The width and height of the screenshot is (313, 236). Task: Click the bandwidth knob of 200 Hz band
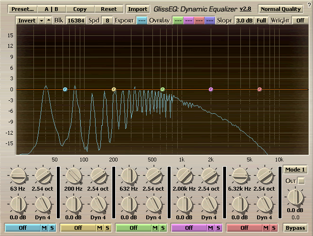click(x=98, y=176)
